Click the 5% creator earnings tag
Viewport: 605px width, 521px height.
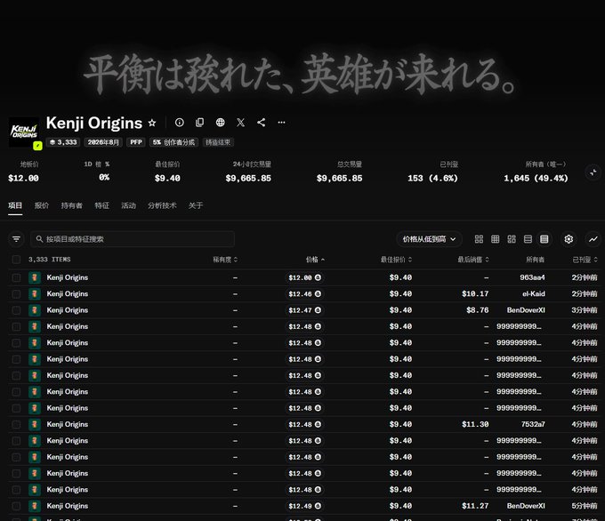tap(173, 142)
